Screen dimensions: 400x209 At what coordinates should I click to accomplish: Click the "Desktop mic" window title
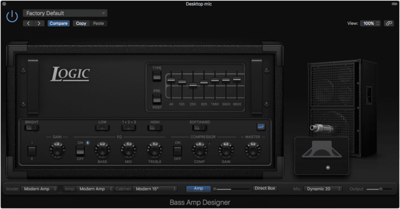198,4
